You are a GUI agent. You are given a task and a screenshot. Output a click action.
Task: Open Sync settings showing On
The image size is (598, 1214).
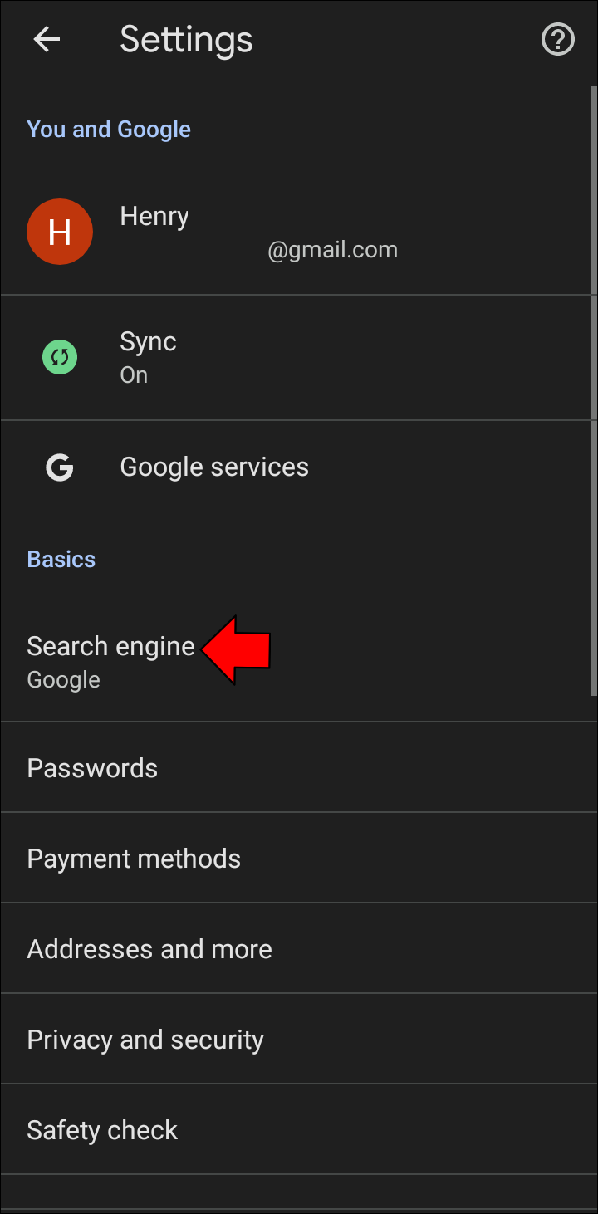pos(148,357)
